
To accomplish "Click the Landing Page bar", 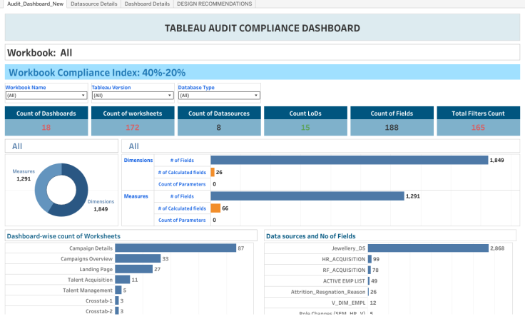I will [x=133, y=269].
